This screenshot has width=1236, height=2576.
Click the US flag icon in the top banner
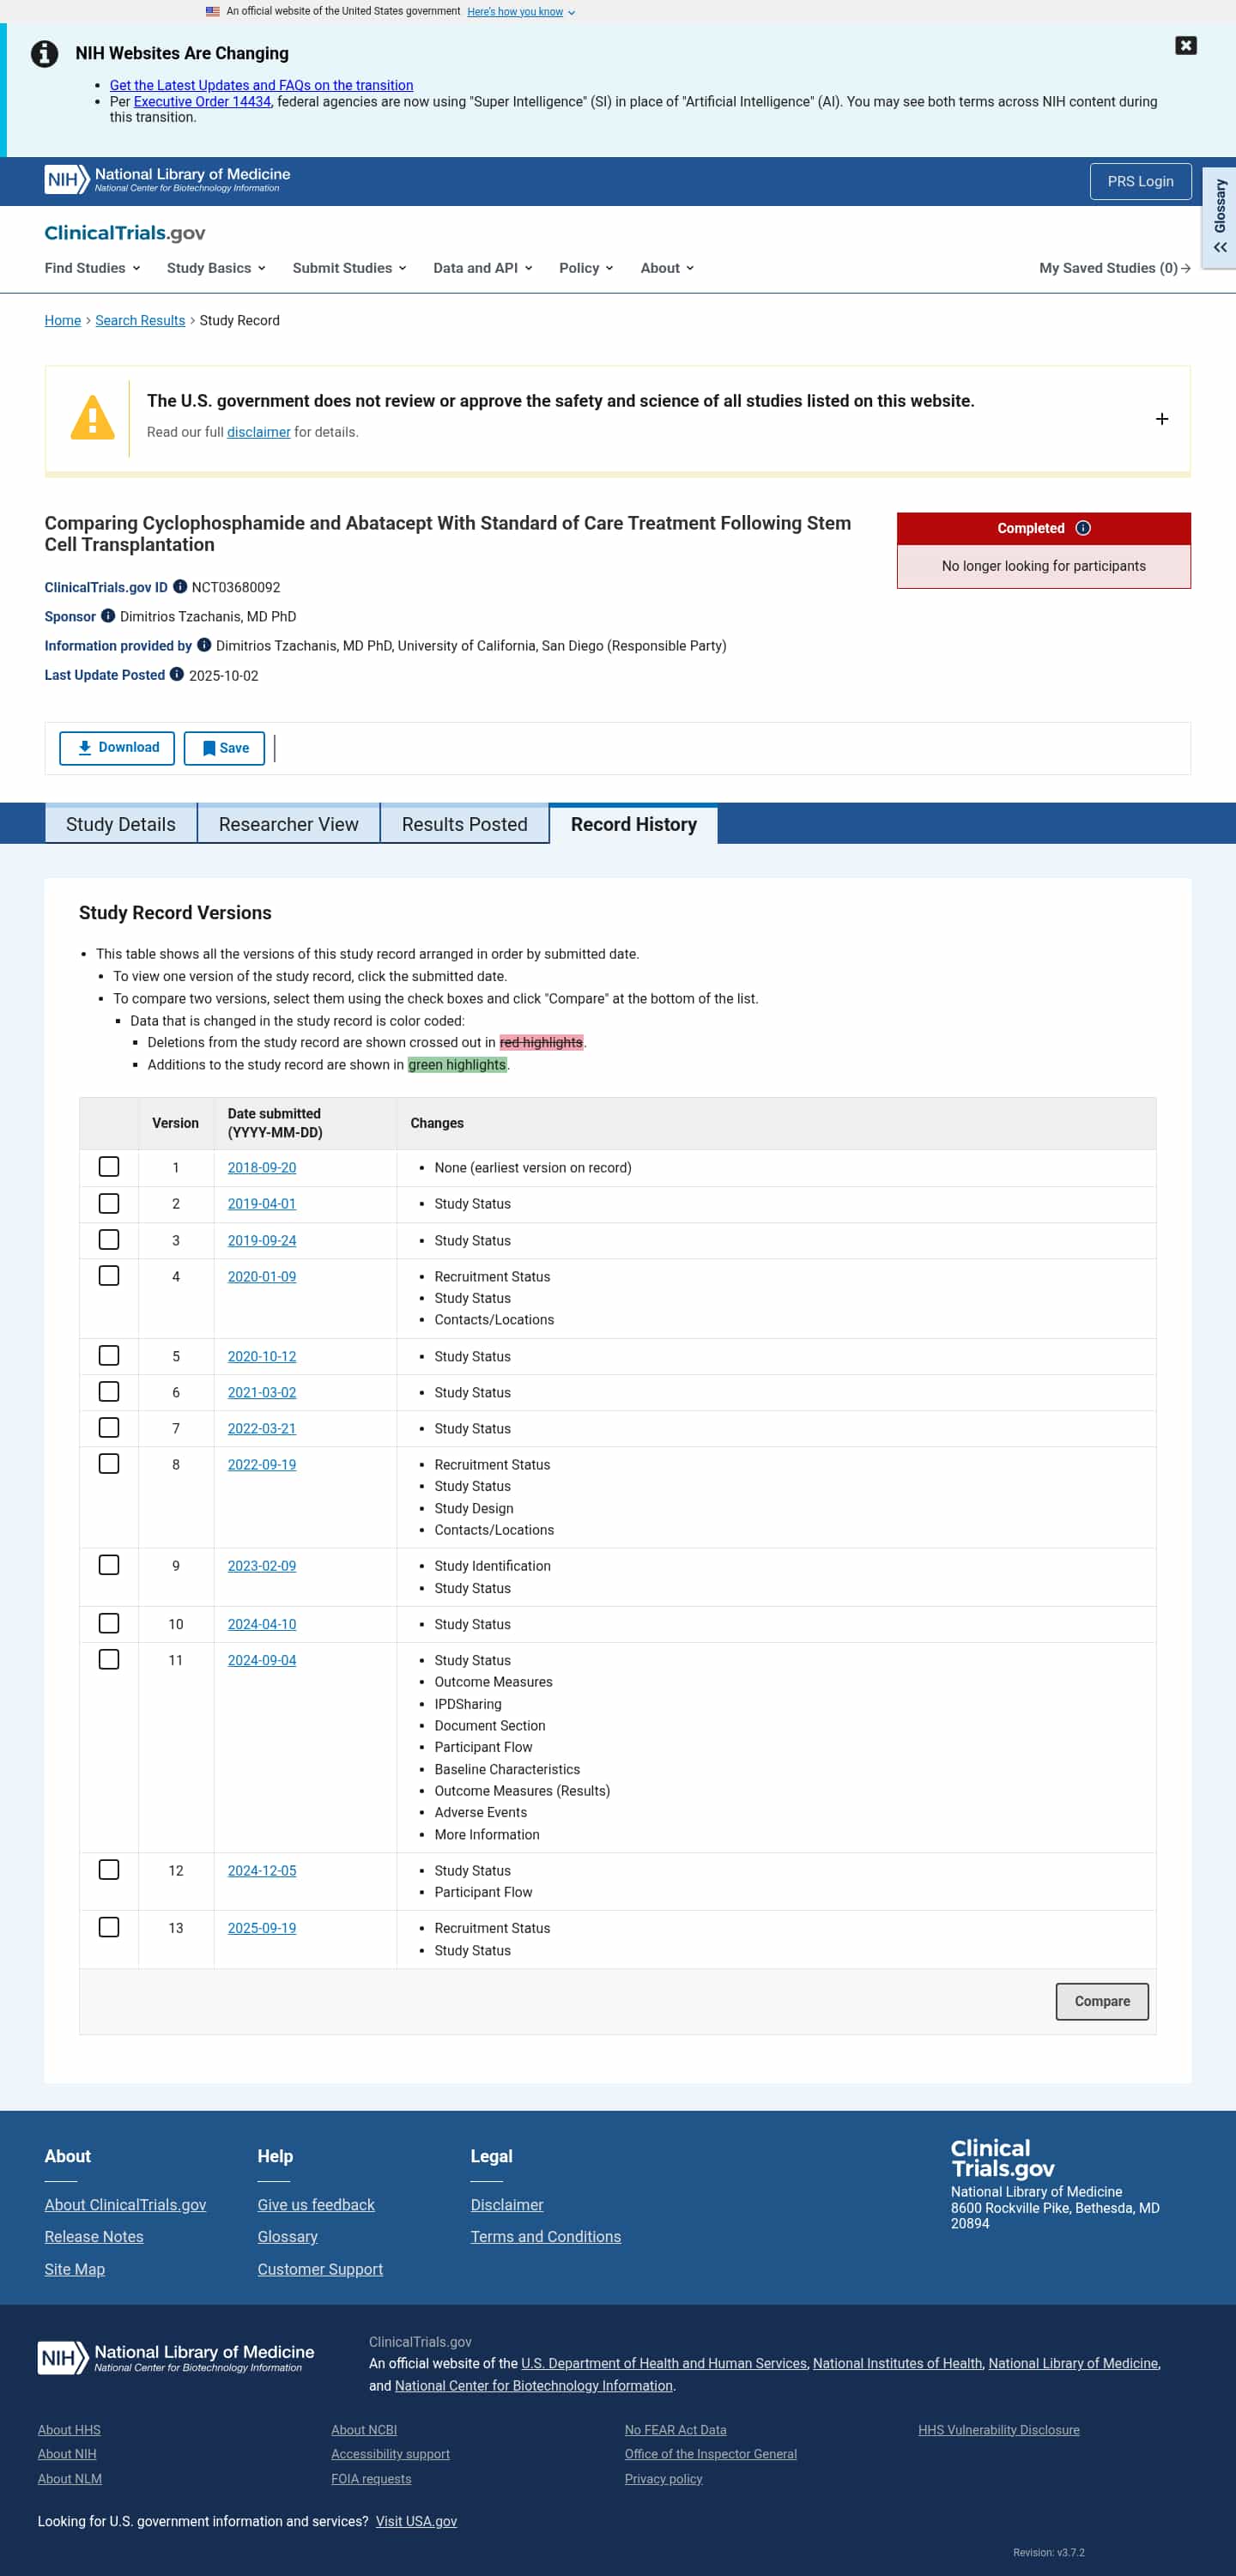coord(212,11)
